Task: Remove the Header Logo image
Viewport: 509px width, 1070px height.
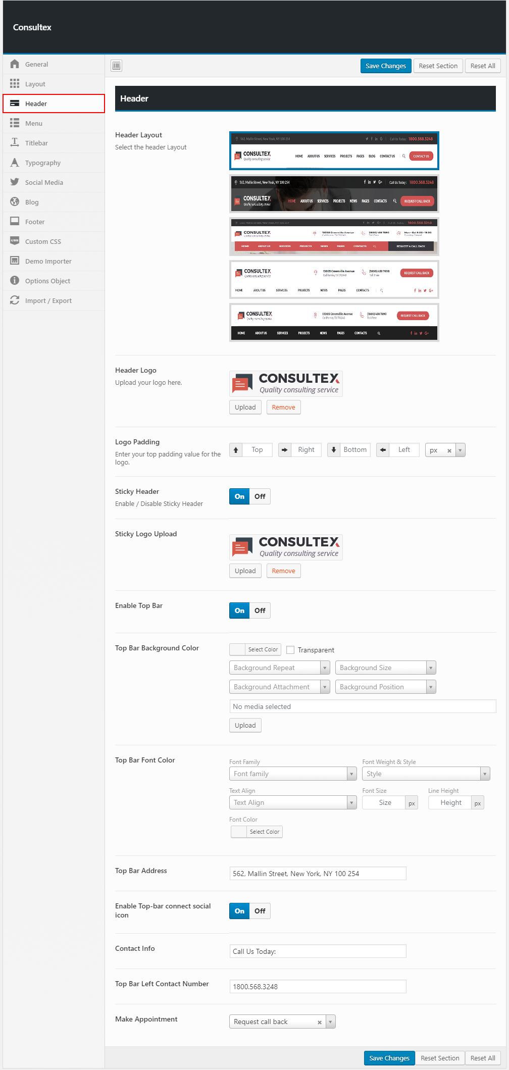Action: tap(283, 407)
